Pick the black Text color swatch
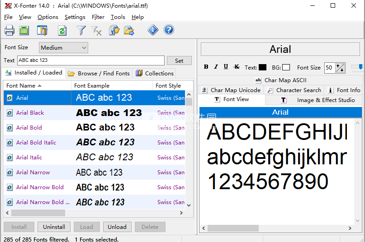The width and height of the screenshot is (365, 242). coord(263,67)
